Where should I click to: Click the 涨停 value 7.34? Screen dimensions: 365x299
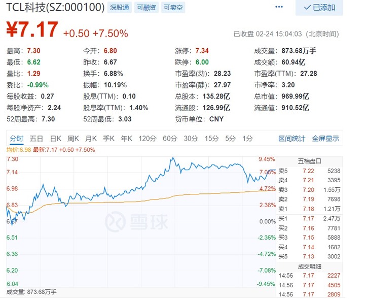pyautogui.click(x=202, y=51)
